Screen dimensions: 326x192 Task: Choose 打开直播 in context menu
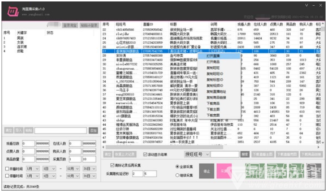219,56
